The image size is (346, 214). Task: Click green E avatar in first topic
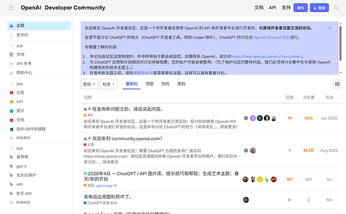pos(260,118)
